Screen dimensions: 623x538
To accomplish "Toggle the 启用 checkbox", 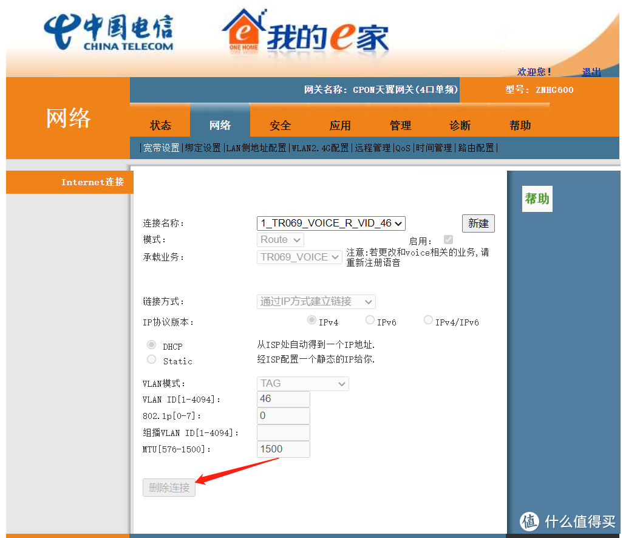I will pos(448,240).
